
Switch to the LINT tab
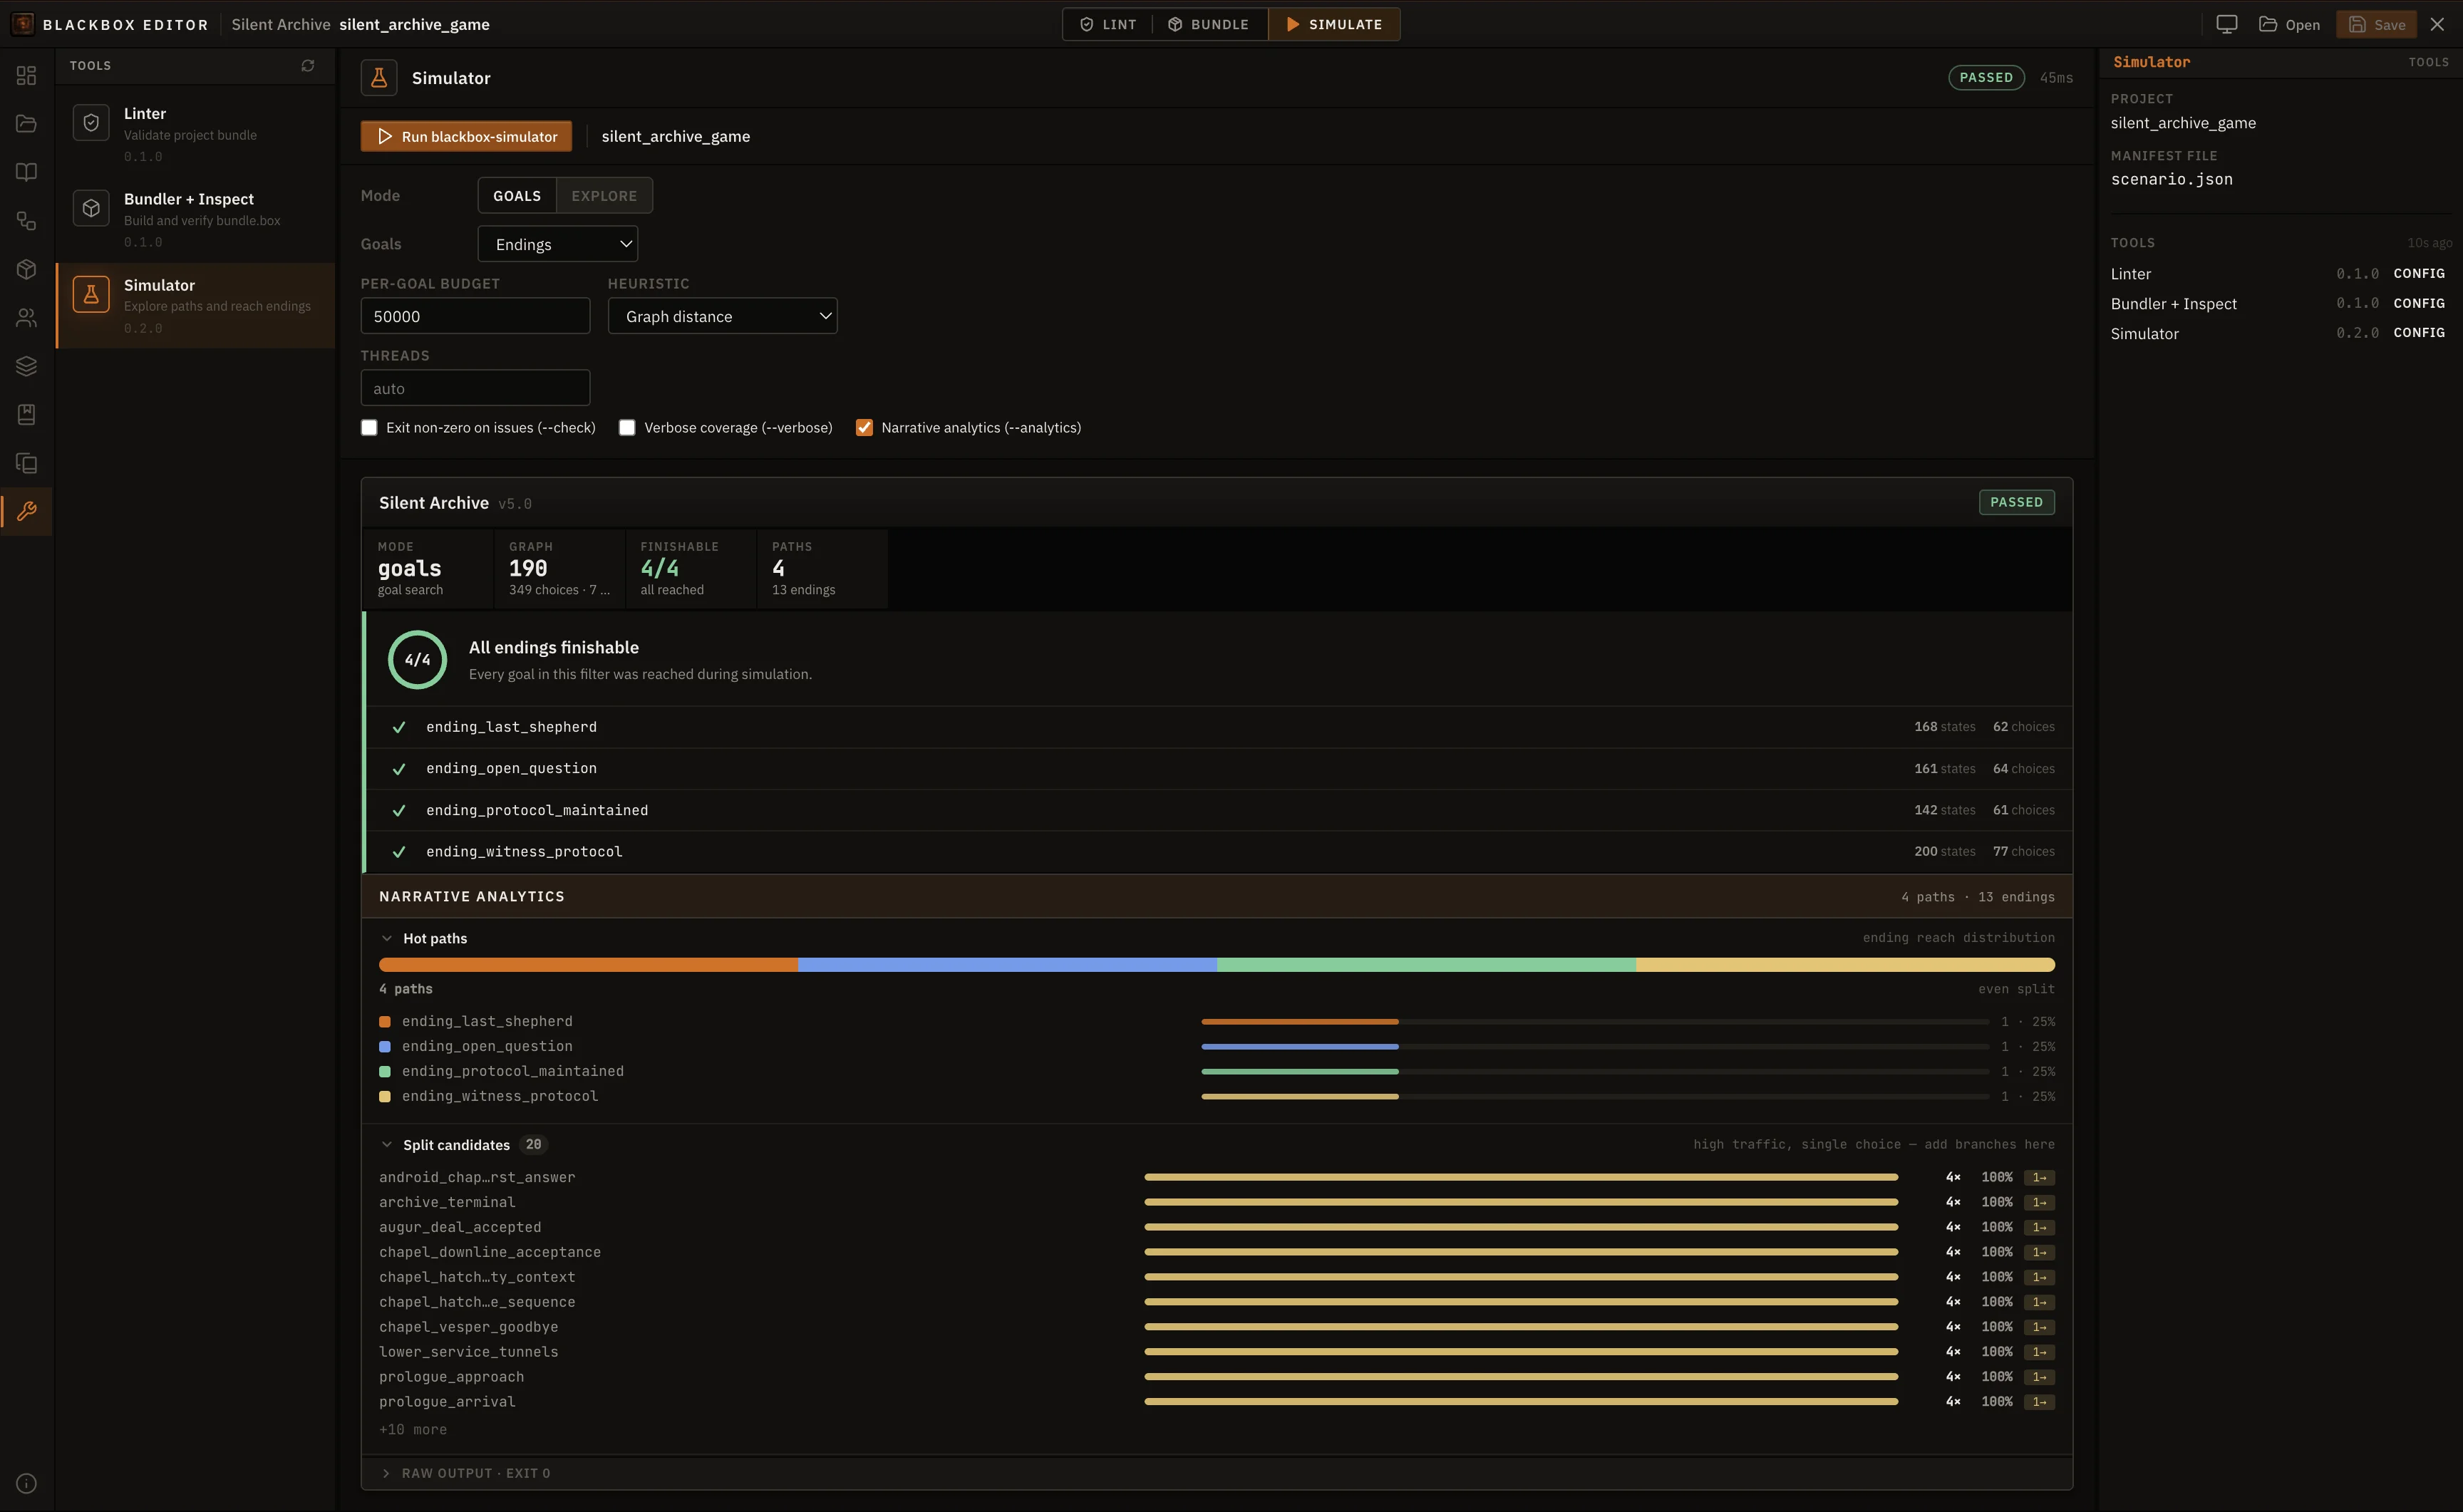(x=1109, y=24)
